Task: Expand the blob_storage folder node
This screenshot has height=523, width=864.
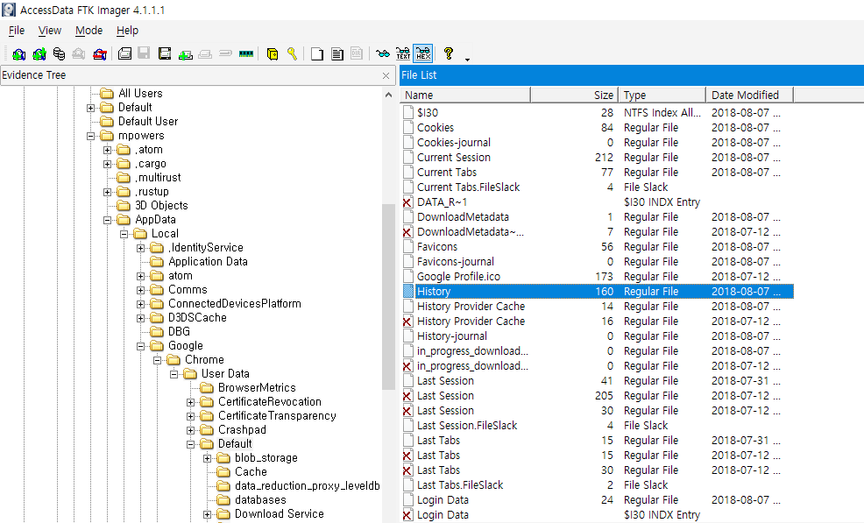Action: pos(207,458)
